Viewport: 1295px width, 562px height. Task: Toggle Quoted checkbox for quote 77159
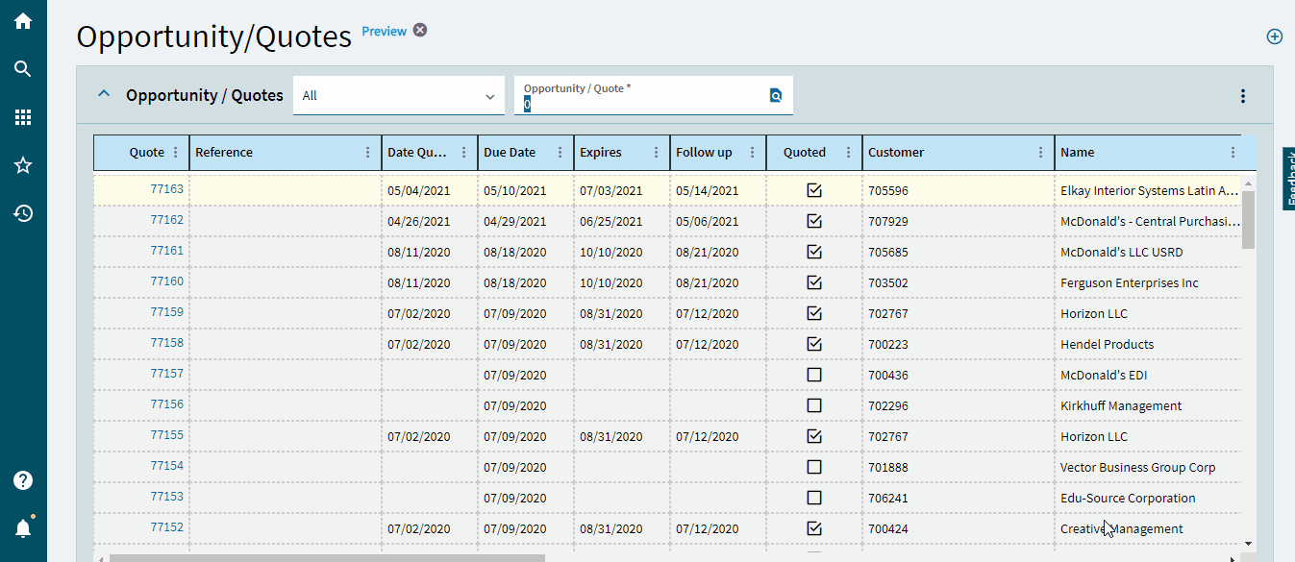pyautogui.click(x=814, y=313)
